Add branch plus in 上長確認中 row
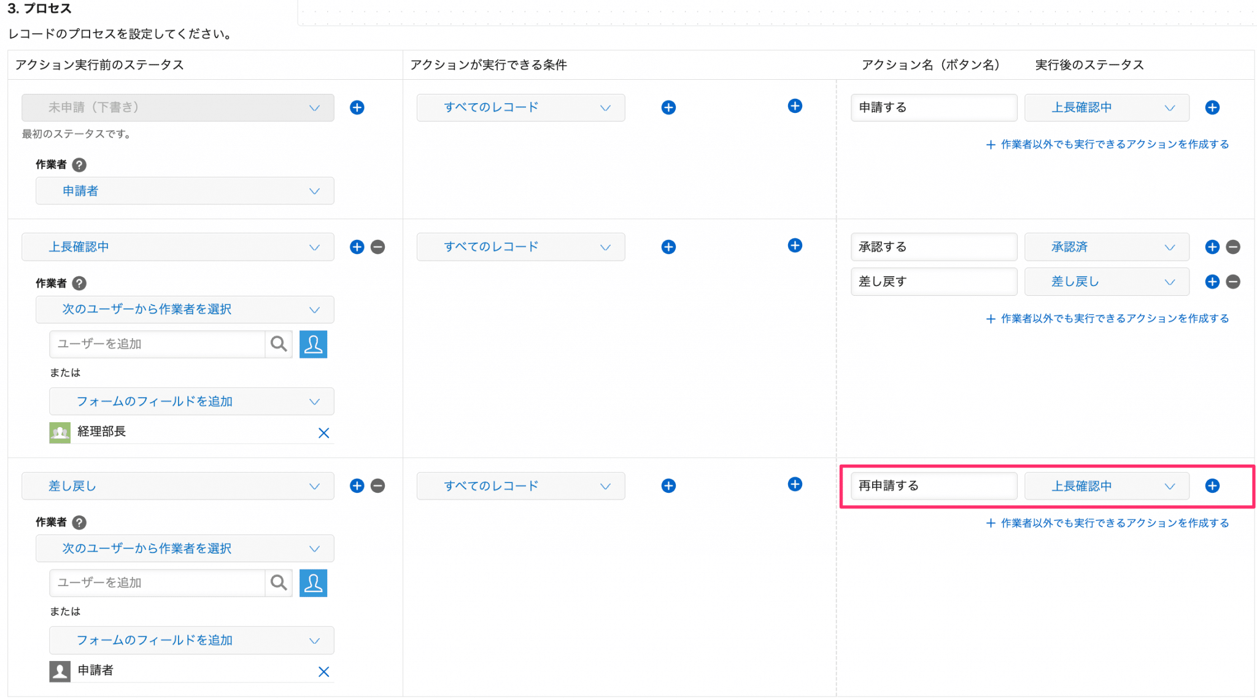Image resolution: width=1257 pixels, height=699 pixels. point(795,245)
